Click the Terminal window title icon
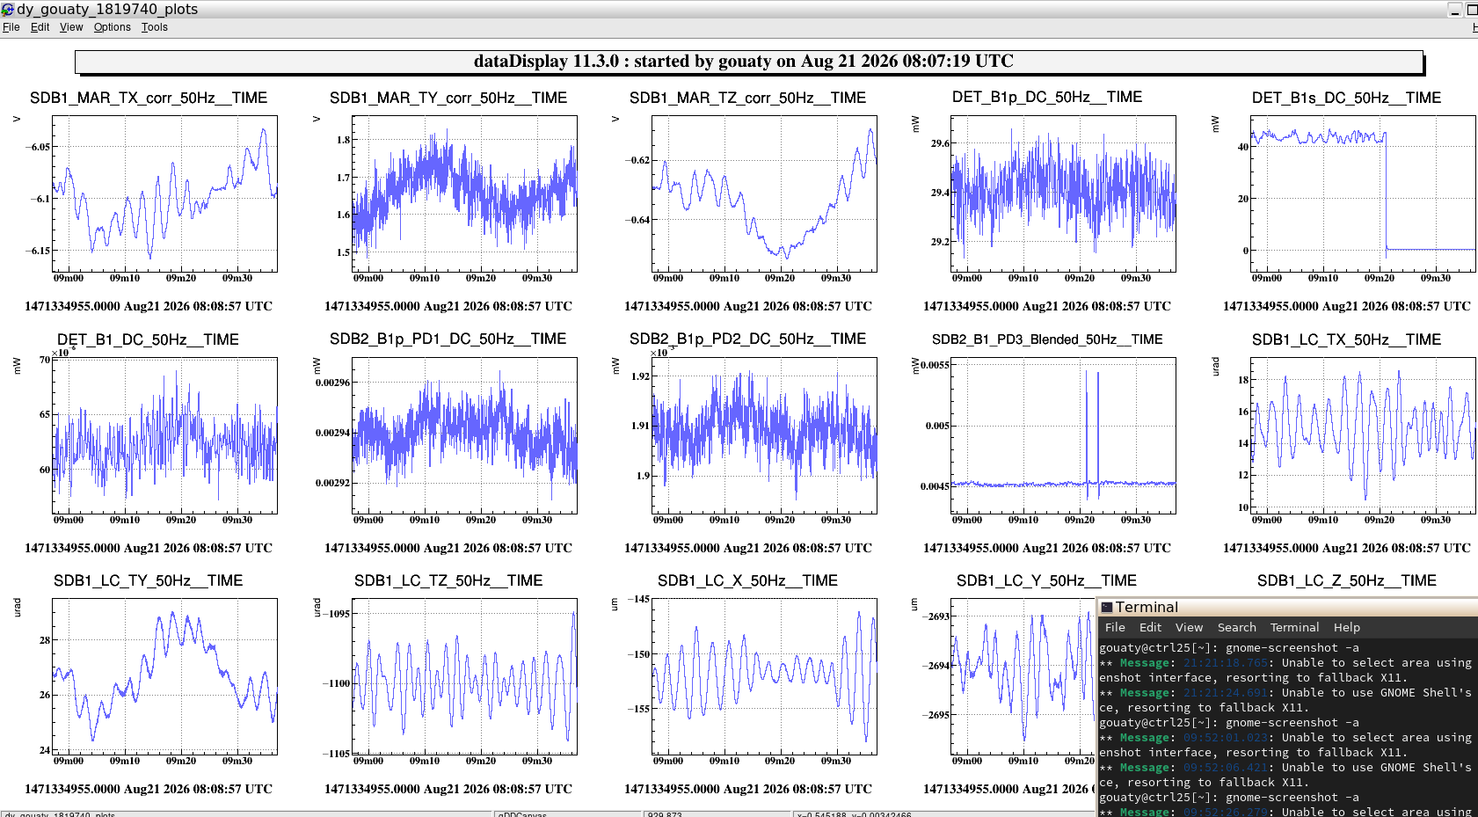This screenshot has width=1478, height=817. click(x=1107, y=607)
